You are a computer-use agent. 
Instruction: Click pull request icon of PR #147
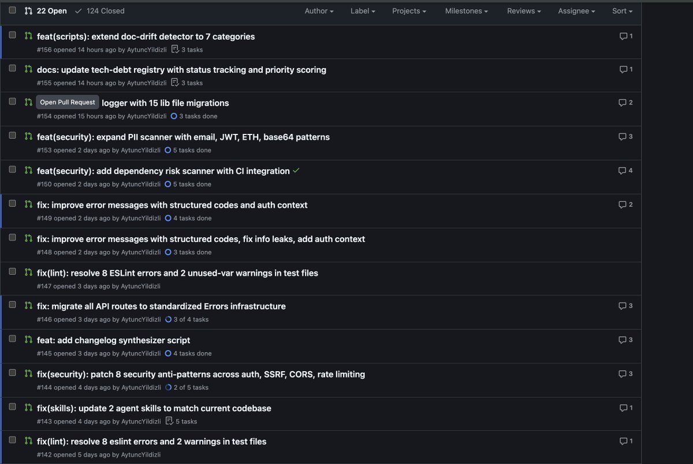[28, 273]
